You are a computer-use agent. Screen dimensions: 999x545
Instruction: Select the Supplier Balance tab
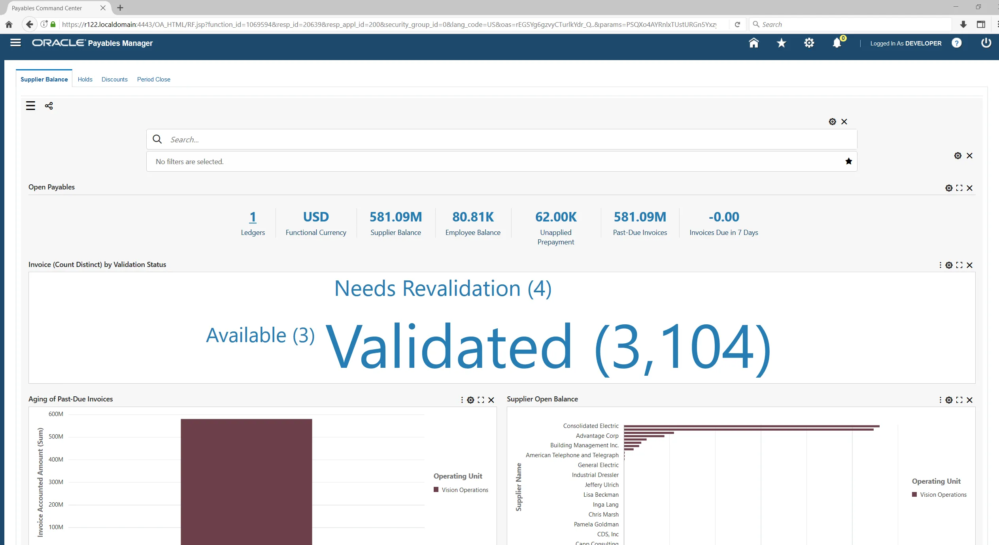point(44,79)
